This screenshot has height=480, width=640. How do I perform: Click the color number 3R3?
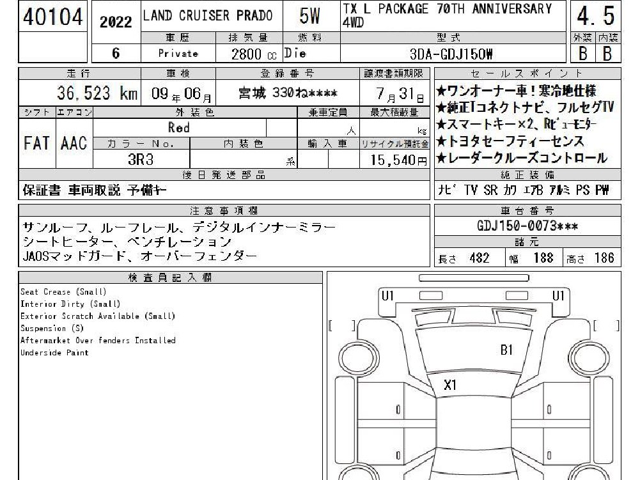click(x=141, y=160)
